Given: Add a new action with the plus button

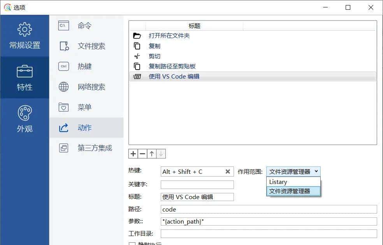Looking at the screenshot, I should [x=133, y=154].
